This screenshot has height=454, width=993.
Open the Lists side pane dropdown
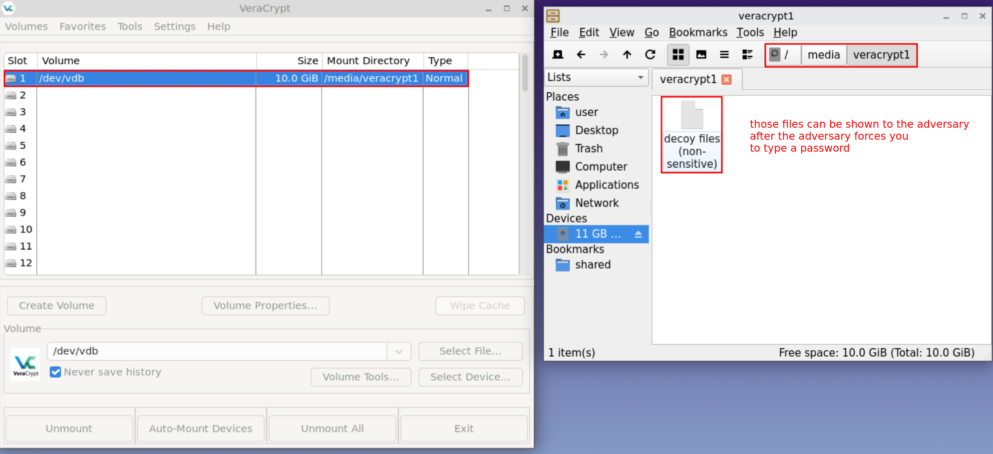pyautogui.click(x=596, y=77)
